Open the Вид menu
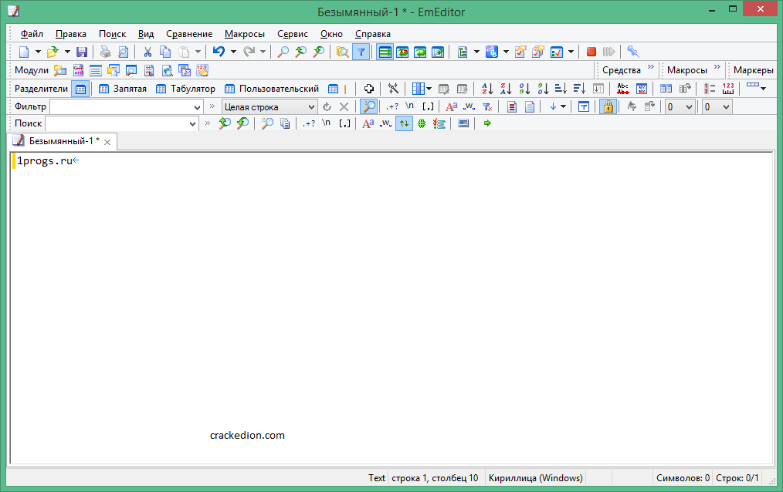 pos(146,34)
